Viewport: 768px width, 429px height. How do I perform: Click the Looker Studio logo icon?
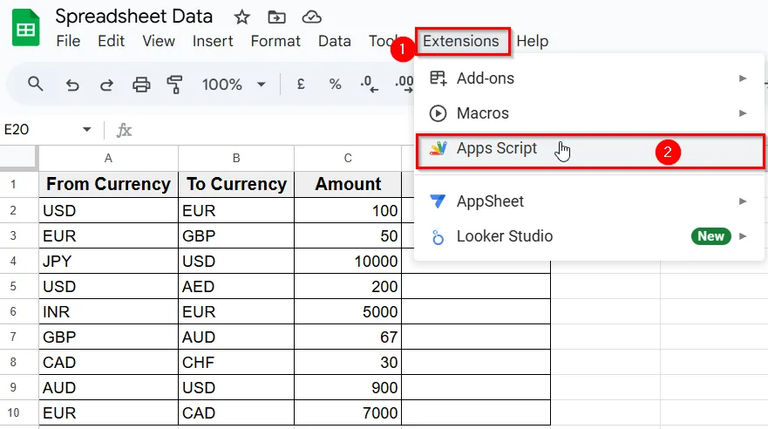click(438, 236)
